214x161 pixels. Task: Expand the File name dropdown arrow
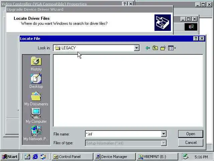pos(164,134)
